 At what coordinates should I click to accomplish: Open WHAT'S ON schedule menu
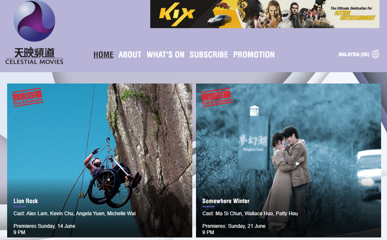[165, 55]
